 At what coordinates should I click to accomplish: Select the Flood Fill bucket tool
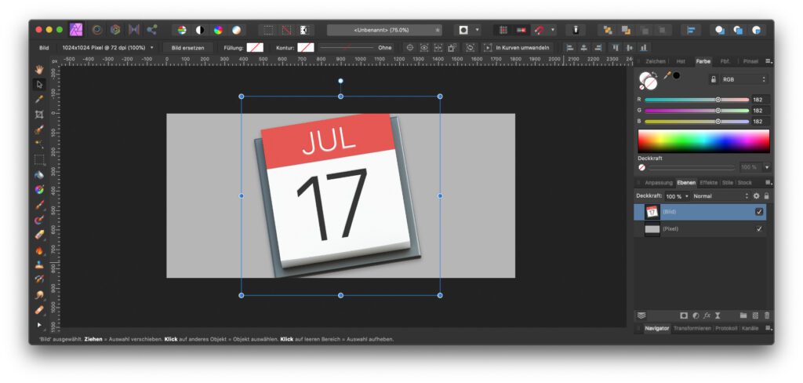pos(39,174)
